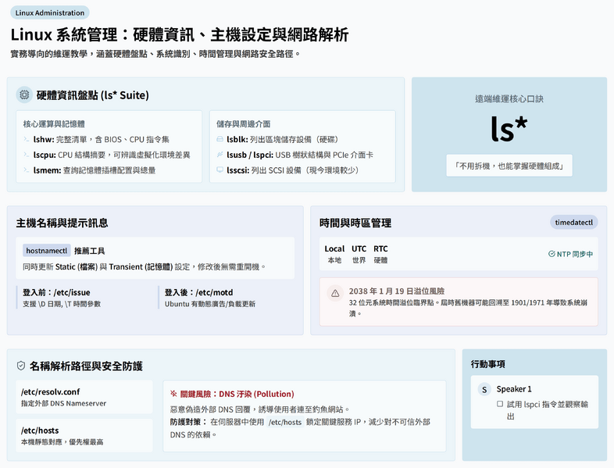The height and width of the screenshot is (468, 614).
Task: Click the 儲存與周邊介面 subheading
Action: point(243,124)
